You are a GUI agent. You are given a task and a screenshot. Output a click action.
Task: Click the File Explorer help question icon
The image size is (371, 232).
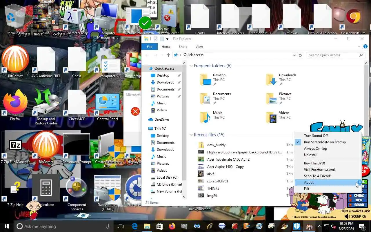(365, 46)
